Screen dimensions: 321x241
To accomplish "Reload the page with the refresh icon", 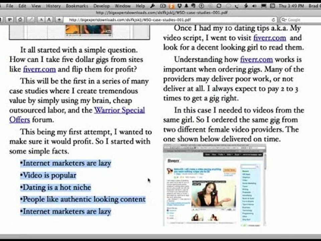I will 273,20.
